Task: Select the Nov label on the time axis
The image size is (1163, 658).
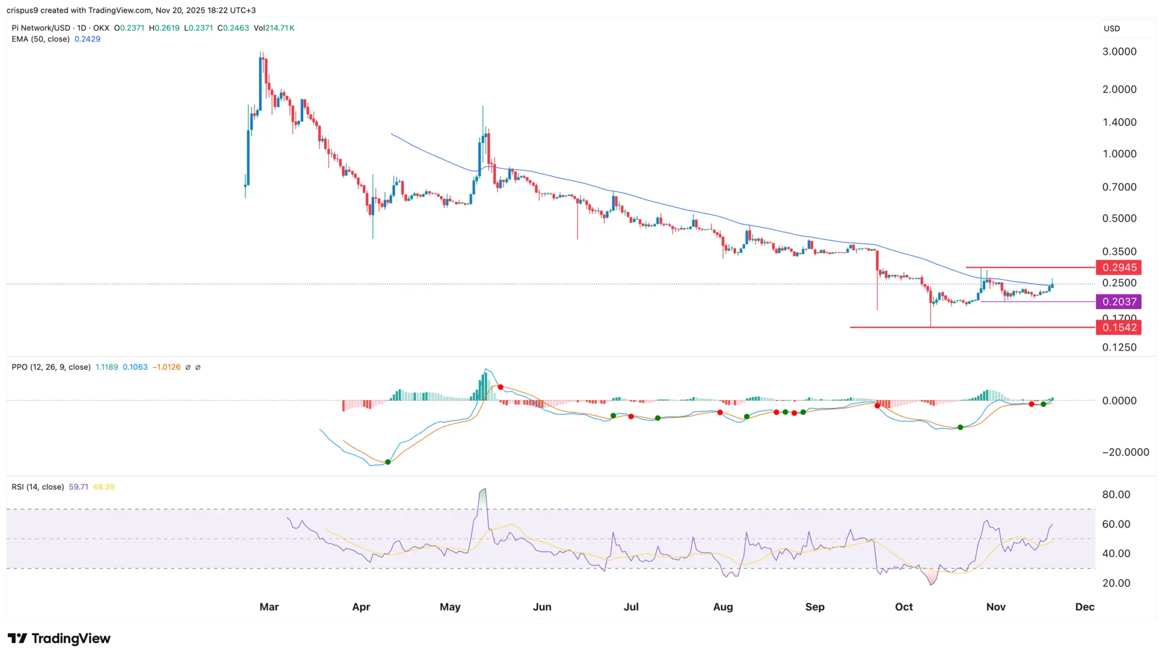Action: click(995, 607)
